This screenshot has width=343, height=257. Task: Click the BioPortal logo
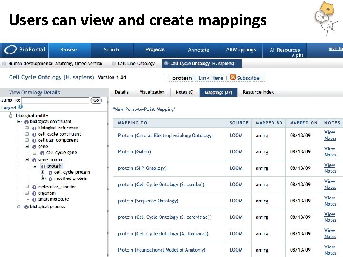[24, 49]
